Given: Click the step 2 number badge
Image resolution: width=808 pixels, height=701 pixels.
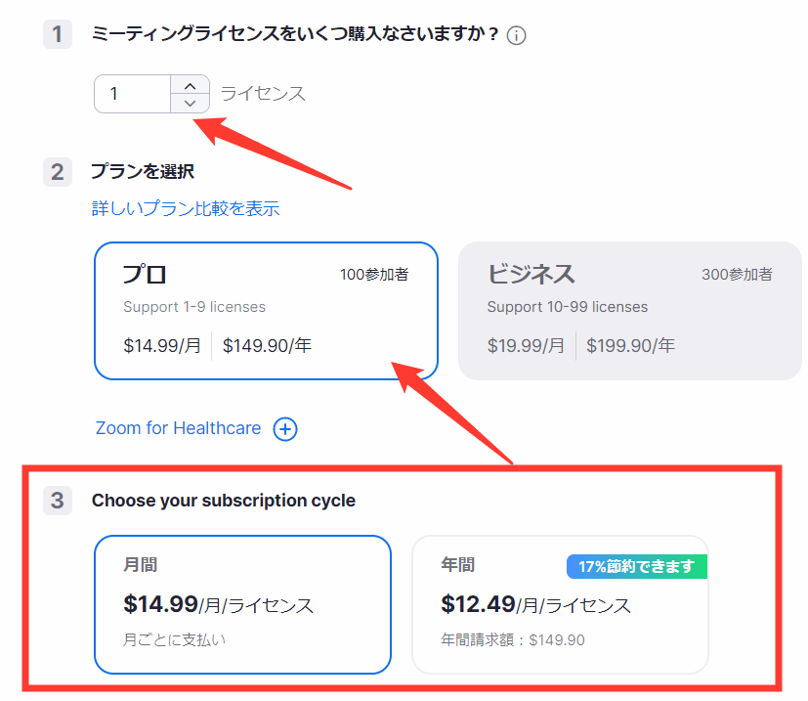Looking at the screenshot, I should [58, 172].
